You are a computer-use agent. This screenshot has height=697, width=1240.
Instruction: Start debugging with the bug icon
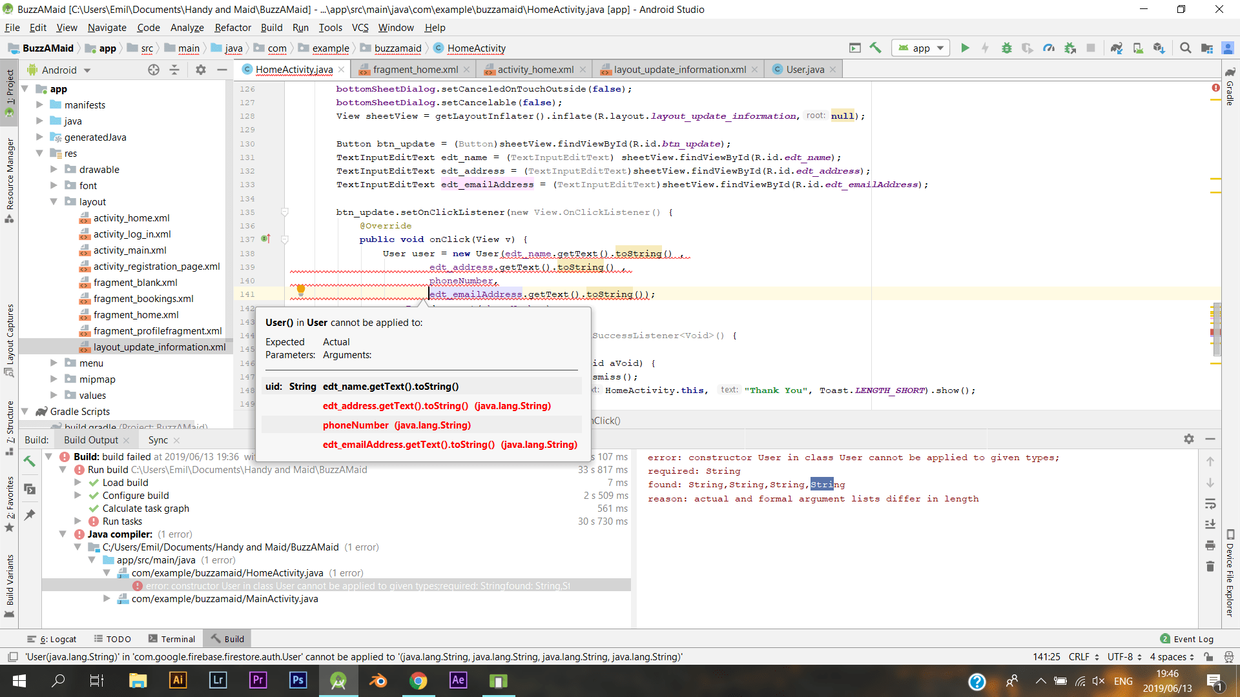click(x=1006, y=48)
